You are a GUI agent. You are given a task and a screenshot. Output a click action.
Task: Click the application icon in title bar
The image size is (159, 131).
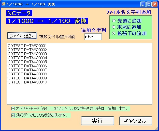[x=3, y=4]
